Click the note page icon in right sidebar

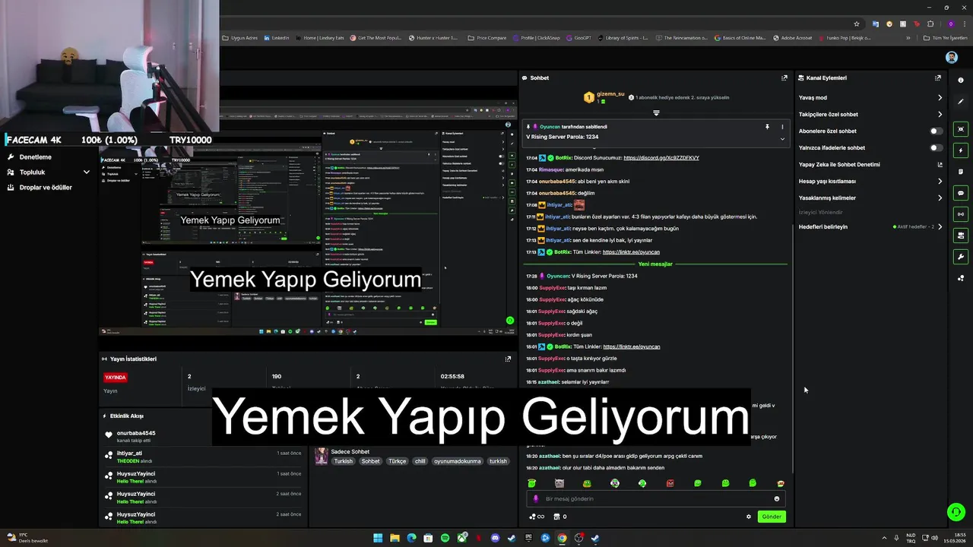click(x=961, y=172)
